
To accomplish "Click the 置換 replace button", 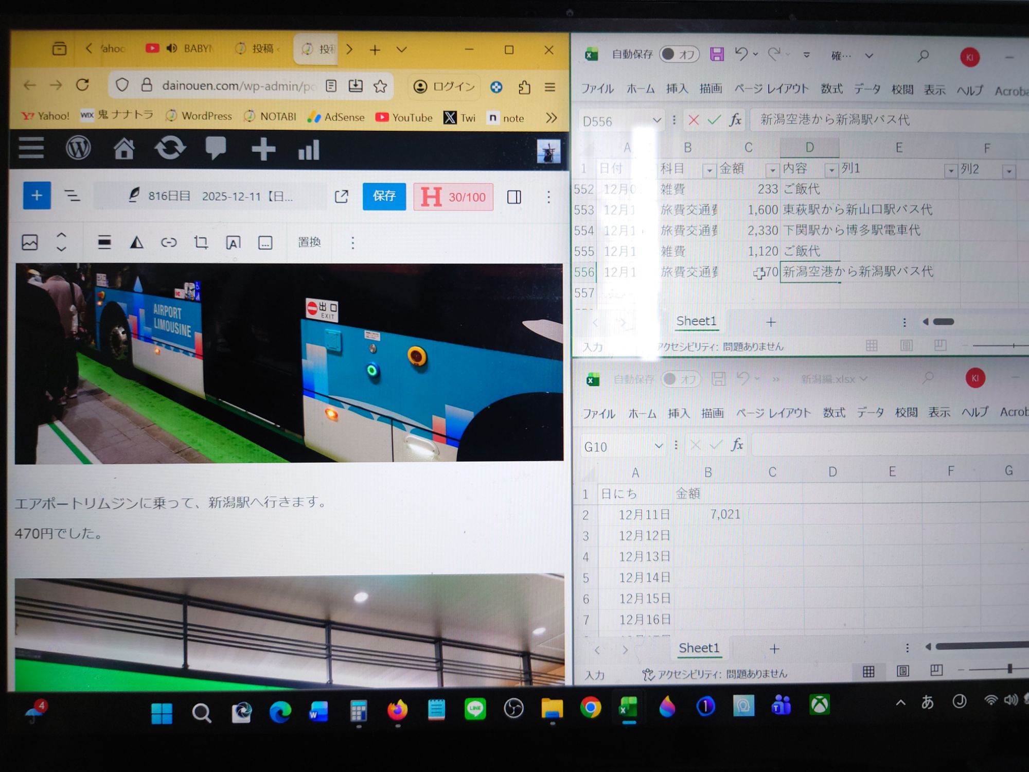I will pyautogui.click(x=309, y=242).
